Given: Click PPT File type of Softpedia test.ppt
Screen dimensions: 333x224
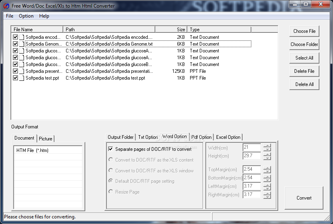Looking at the screenshot, I should click(x=198, y=78).
